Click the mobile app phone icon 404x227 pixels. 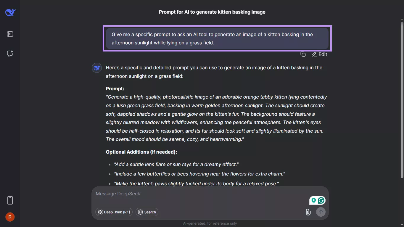[10, 200]
